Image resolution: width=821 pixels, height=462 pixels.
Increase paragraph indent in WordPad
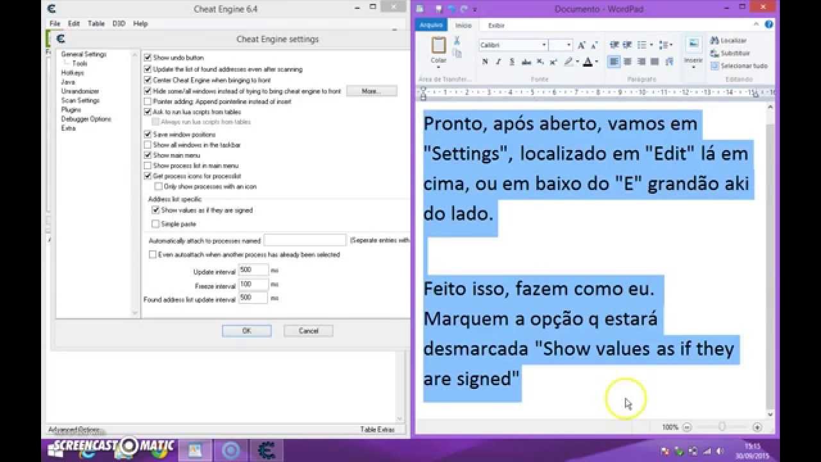coord(628,45)
